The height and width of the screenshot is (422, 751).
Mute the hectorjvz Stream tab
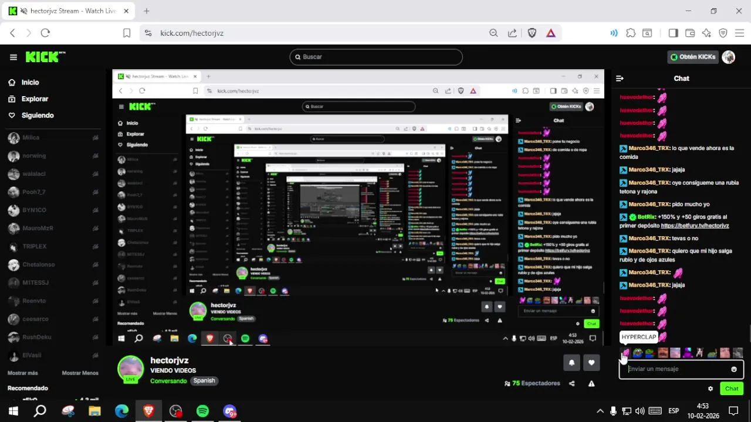click(x=23, y=11)
